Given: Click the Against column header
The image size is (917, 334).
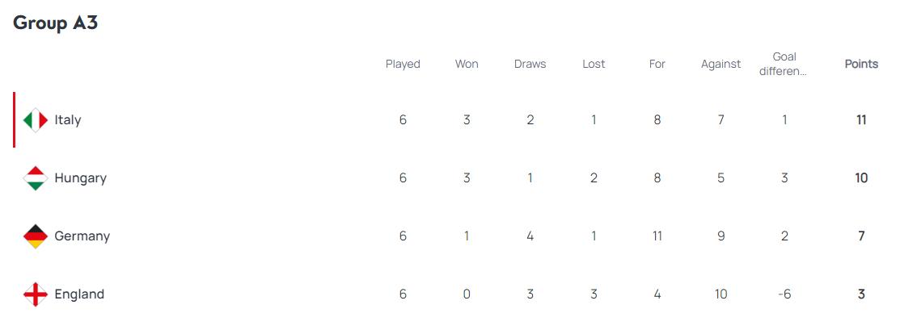Looking at the screenshot, I should [x=720, y=64].
